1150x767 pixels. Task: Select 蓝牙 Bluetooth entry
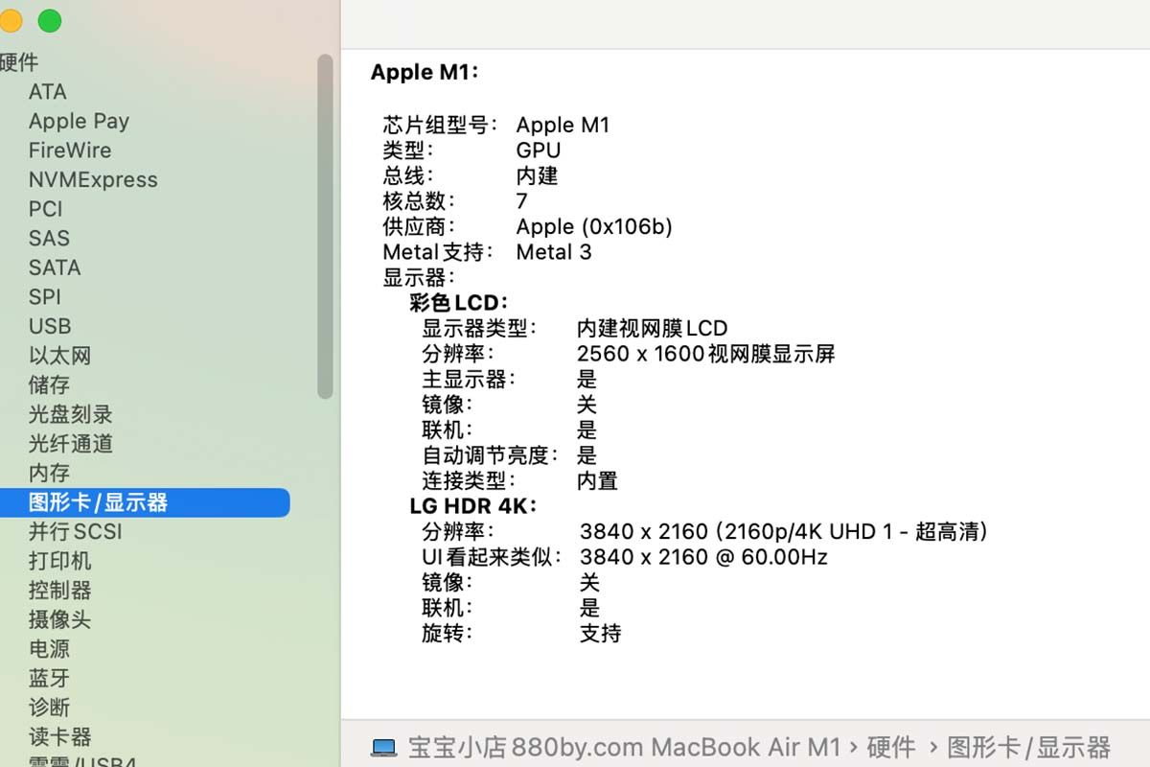pos(49,679)
